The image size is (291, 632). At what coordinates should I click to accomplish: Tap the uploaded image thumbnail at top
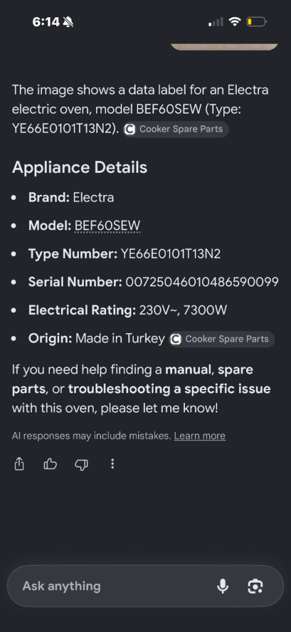[x=224, y=47]
